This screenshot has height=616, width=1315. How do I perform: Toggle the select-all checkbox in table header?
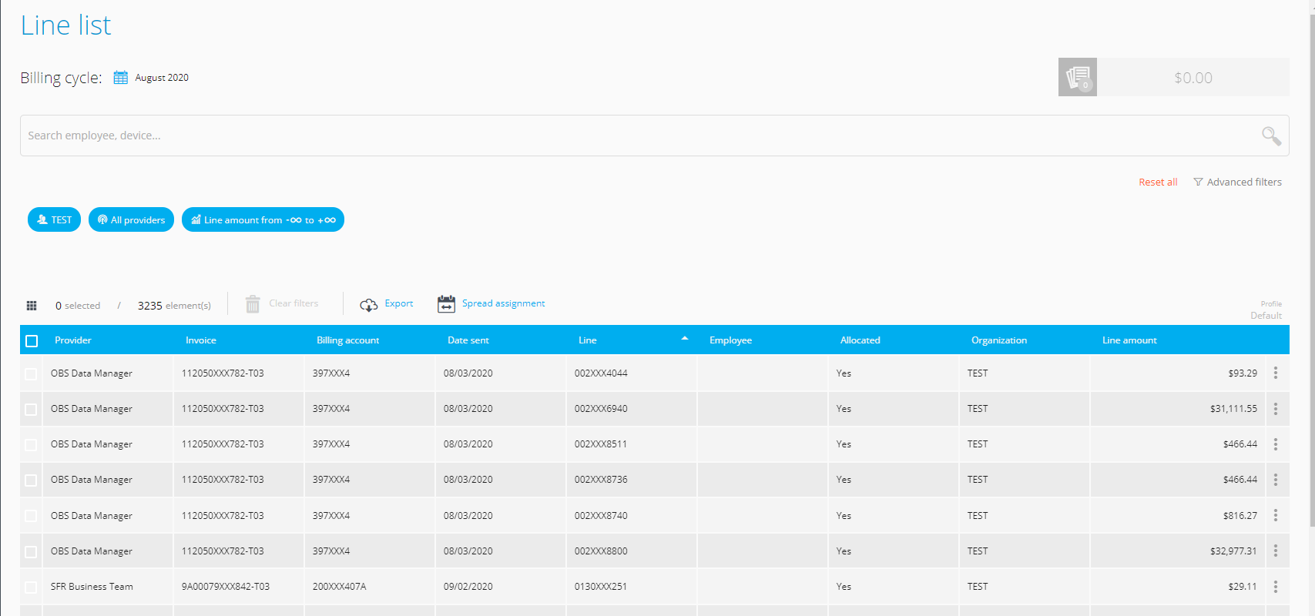point(32,341)
